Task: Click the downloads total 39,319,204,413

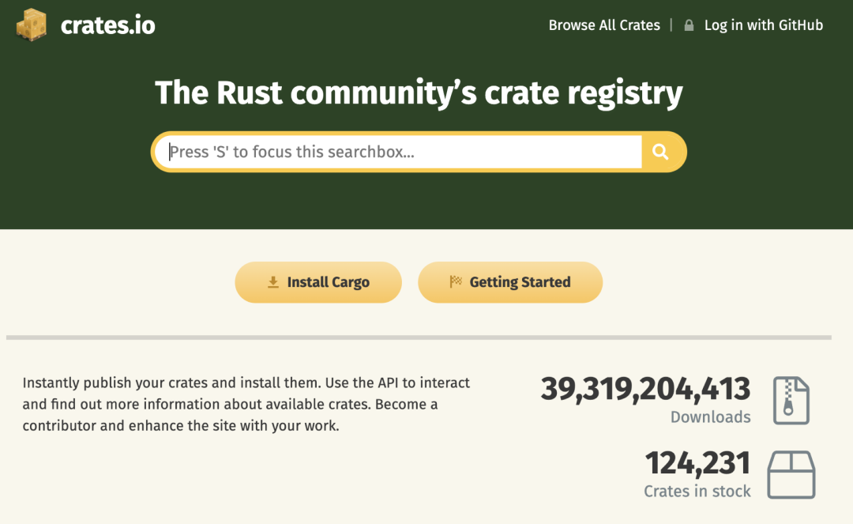Action: (645, 389)
